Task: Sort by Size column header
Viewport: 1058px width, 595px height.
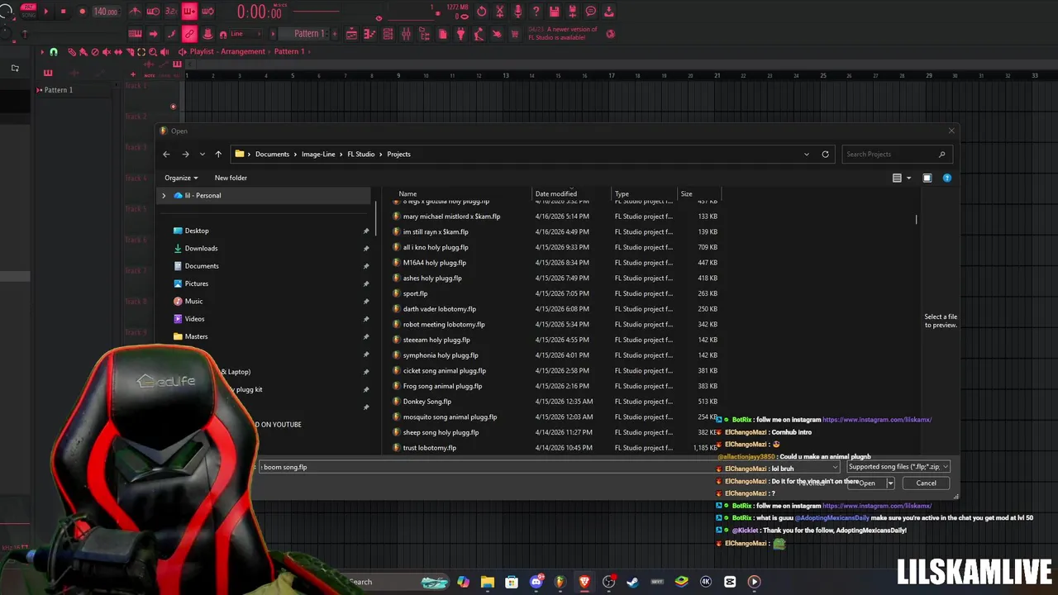Action: (686, 193)
